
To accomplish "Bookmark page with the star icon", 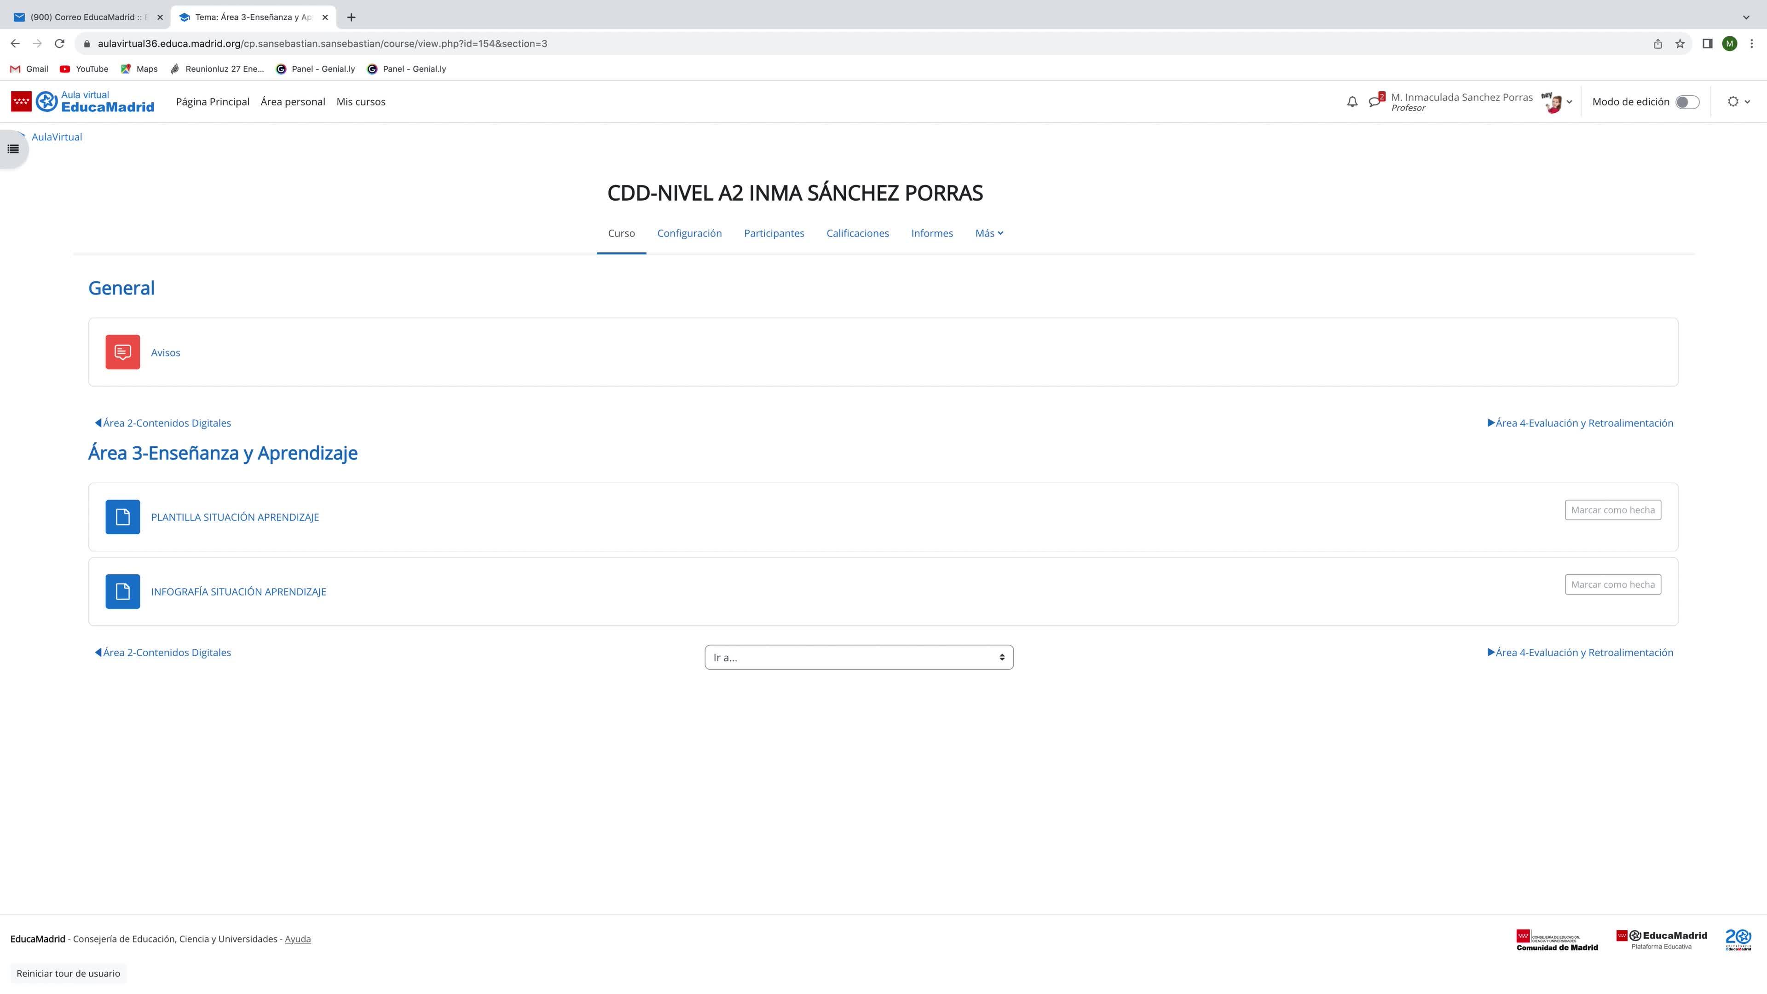I will point(1680,44).
